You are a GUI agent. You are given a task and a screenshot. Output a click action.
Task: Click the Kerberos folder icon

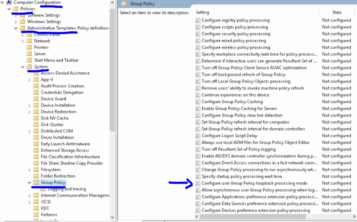point(36,214)
